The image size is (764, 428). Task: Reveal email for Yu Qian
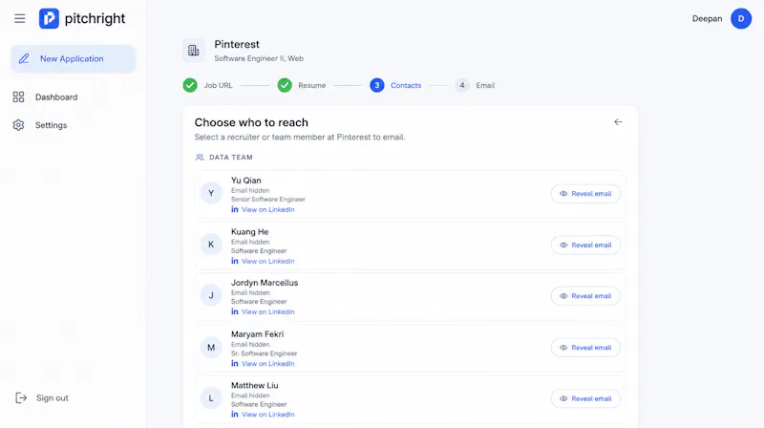[585, 194]
